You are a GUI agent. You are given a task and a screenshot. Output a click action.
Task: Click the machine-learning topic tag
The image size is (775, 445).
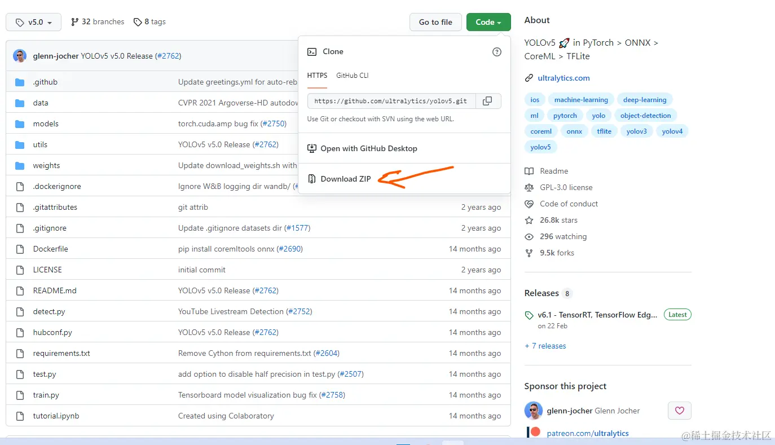tap(581, 100)
